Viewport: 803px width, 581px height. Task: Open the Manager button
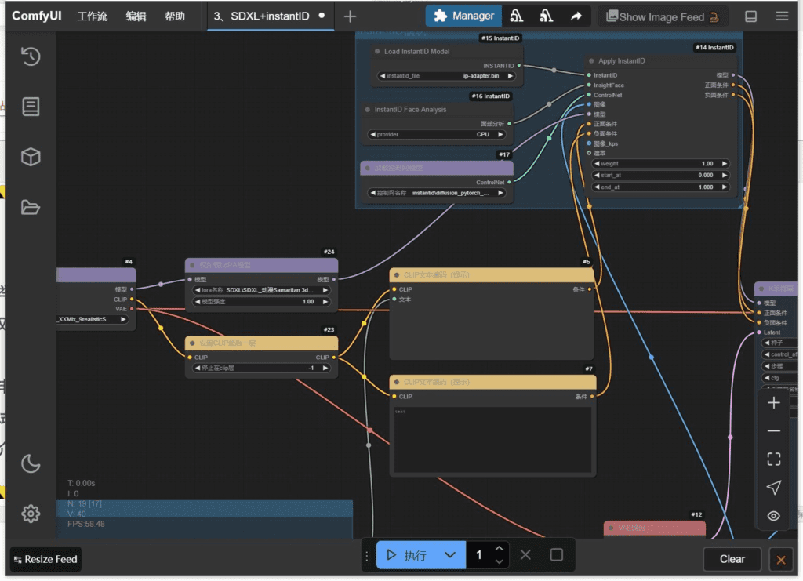click(464, 16)
